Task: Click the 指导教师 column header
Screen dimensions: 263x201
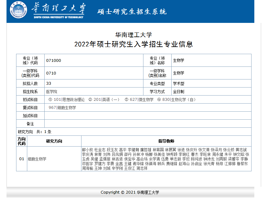Action: (x=166, y=141)
